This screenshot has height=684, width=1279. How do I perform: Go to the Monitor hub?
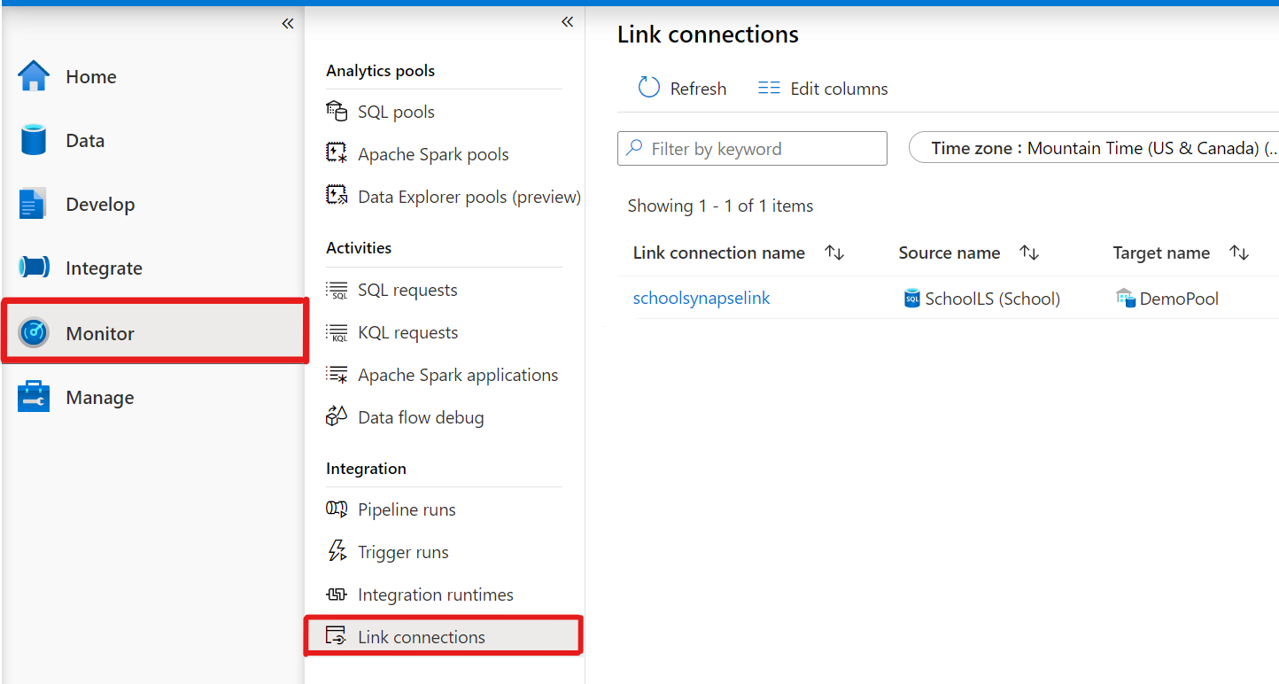[99, 333]
